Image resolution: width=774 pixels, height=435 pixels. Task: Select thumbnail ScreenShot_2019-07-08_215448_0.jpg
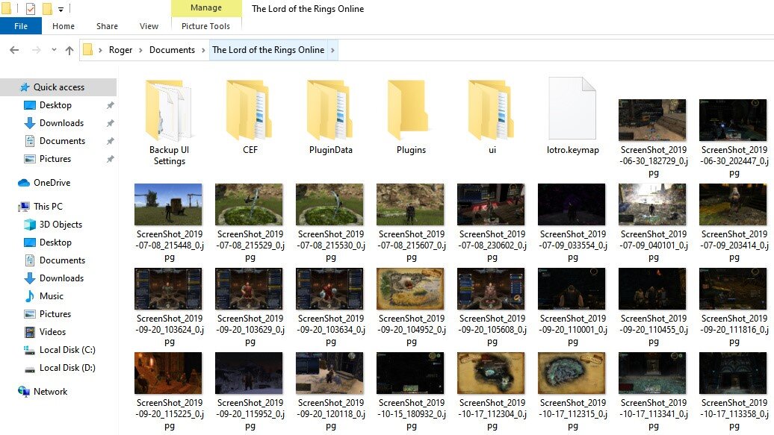(x=168, y=204)
